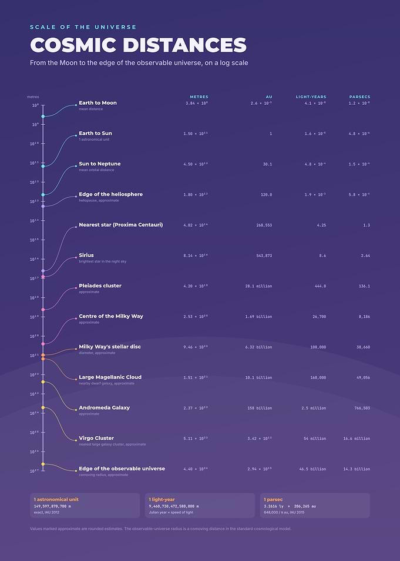Viewport: 400px width, 561px height.
Task: Select the "Virgo Cluster" row label
Action: [96, 438]
